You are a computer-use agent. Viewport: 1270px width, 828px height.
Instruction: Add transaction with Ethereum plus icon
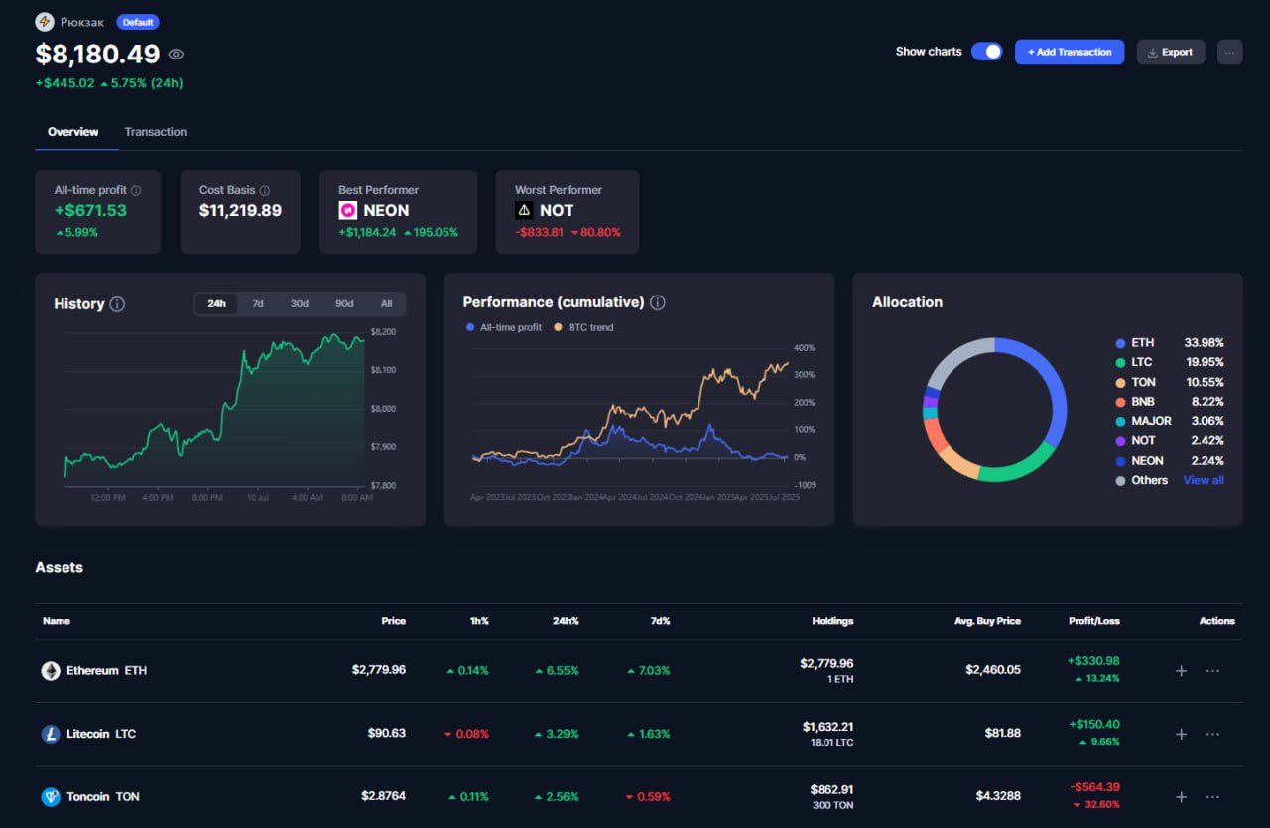[1181, 671]
